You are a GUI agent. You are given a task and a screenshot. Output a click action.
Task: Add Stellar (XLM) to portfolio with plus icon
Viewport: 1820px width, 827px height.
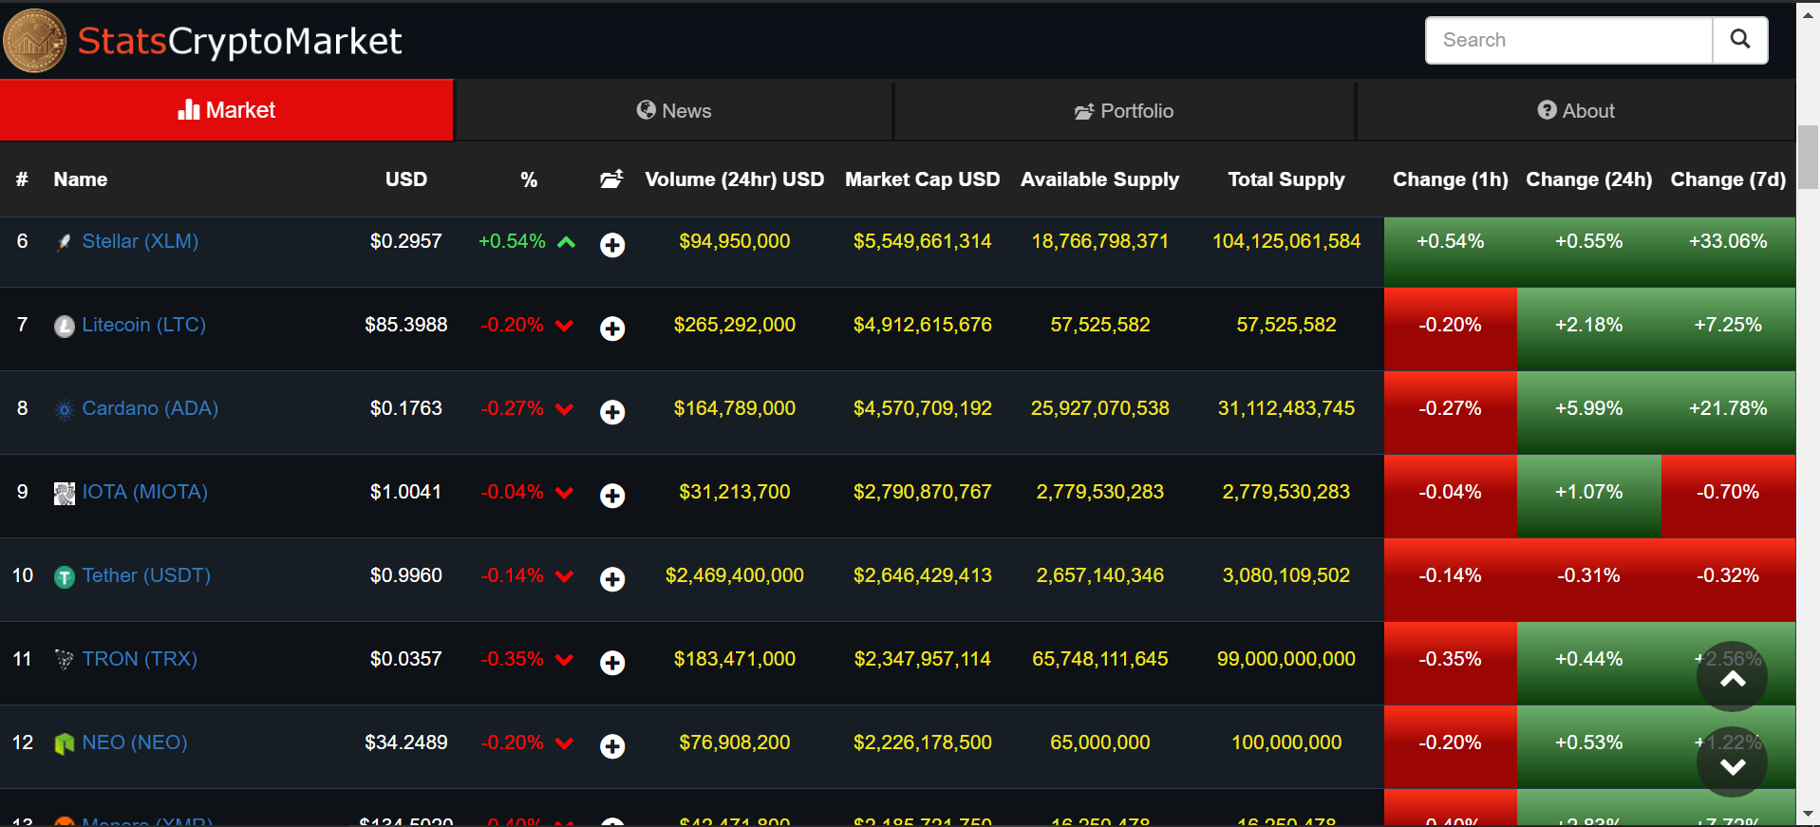[x=612, y=245]
